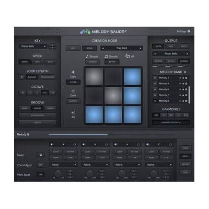Click the level slider under Reverb
Viewport: 209px width, 209px height.
158,66
